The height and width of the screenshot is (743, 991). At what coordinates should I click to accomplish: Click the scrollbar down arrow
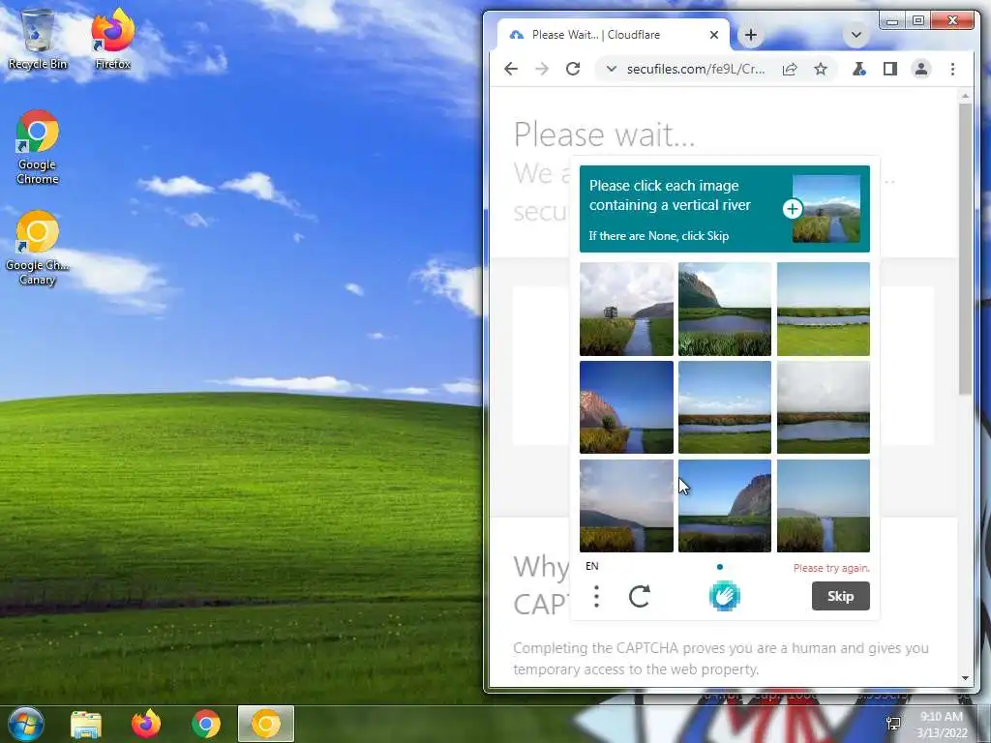(965, 678)
